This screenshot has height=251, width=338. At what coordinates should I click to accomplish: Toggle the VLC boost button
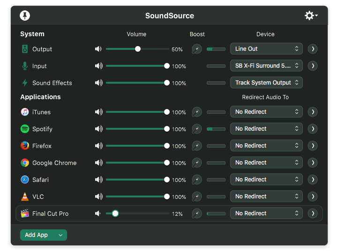197,196
